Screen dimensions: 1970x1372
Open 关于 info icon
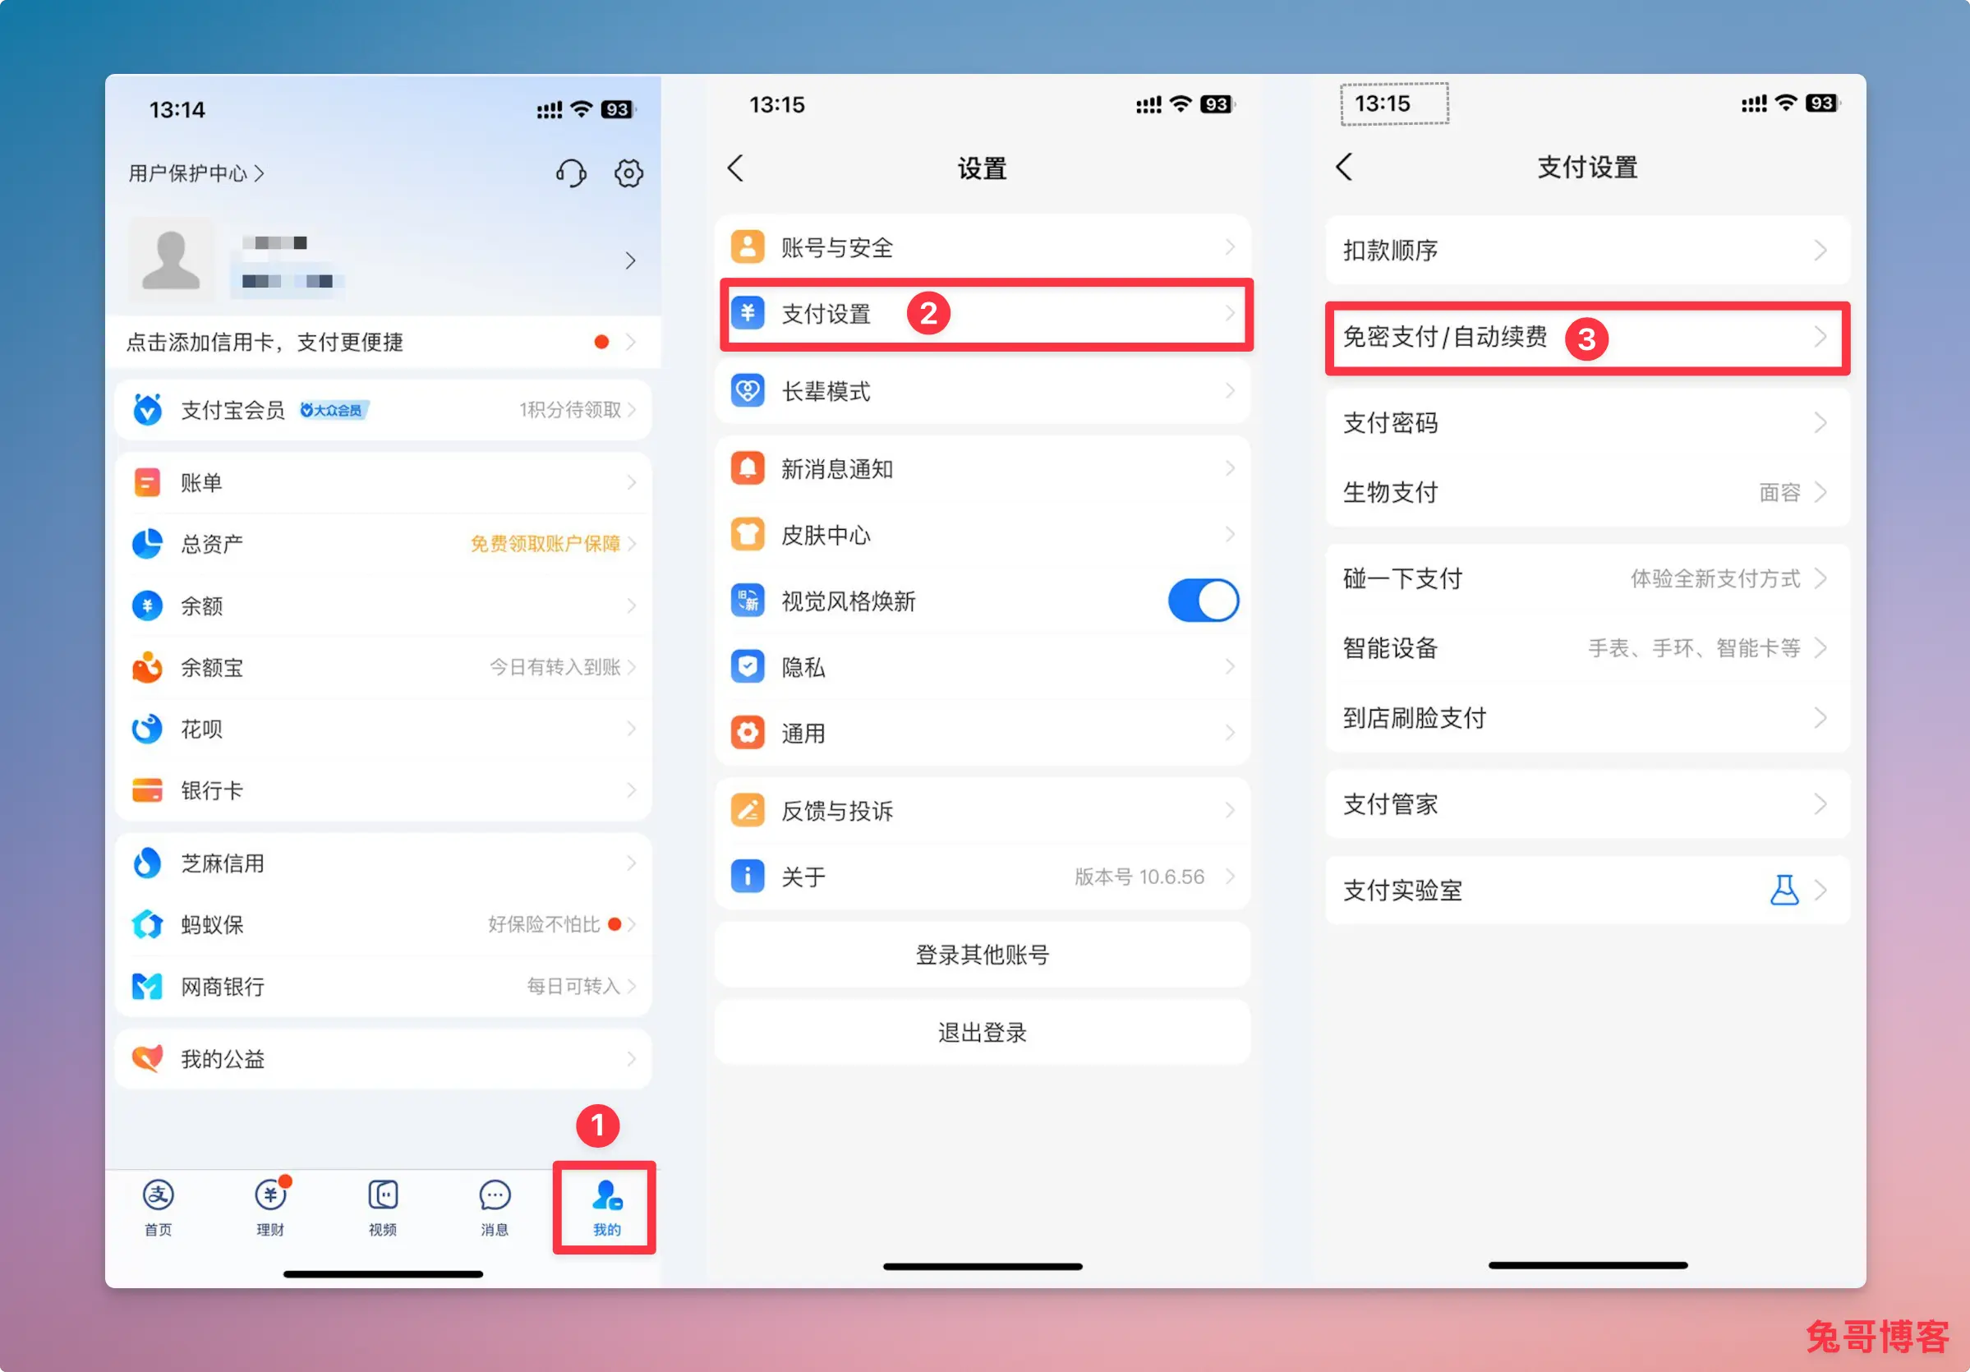[748, 876]
